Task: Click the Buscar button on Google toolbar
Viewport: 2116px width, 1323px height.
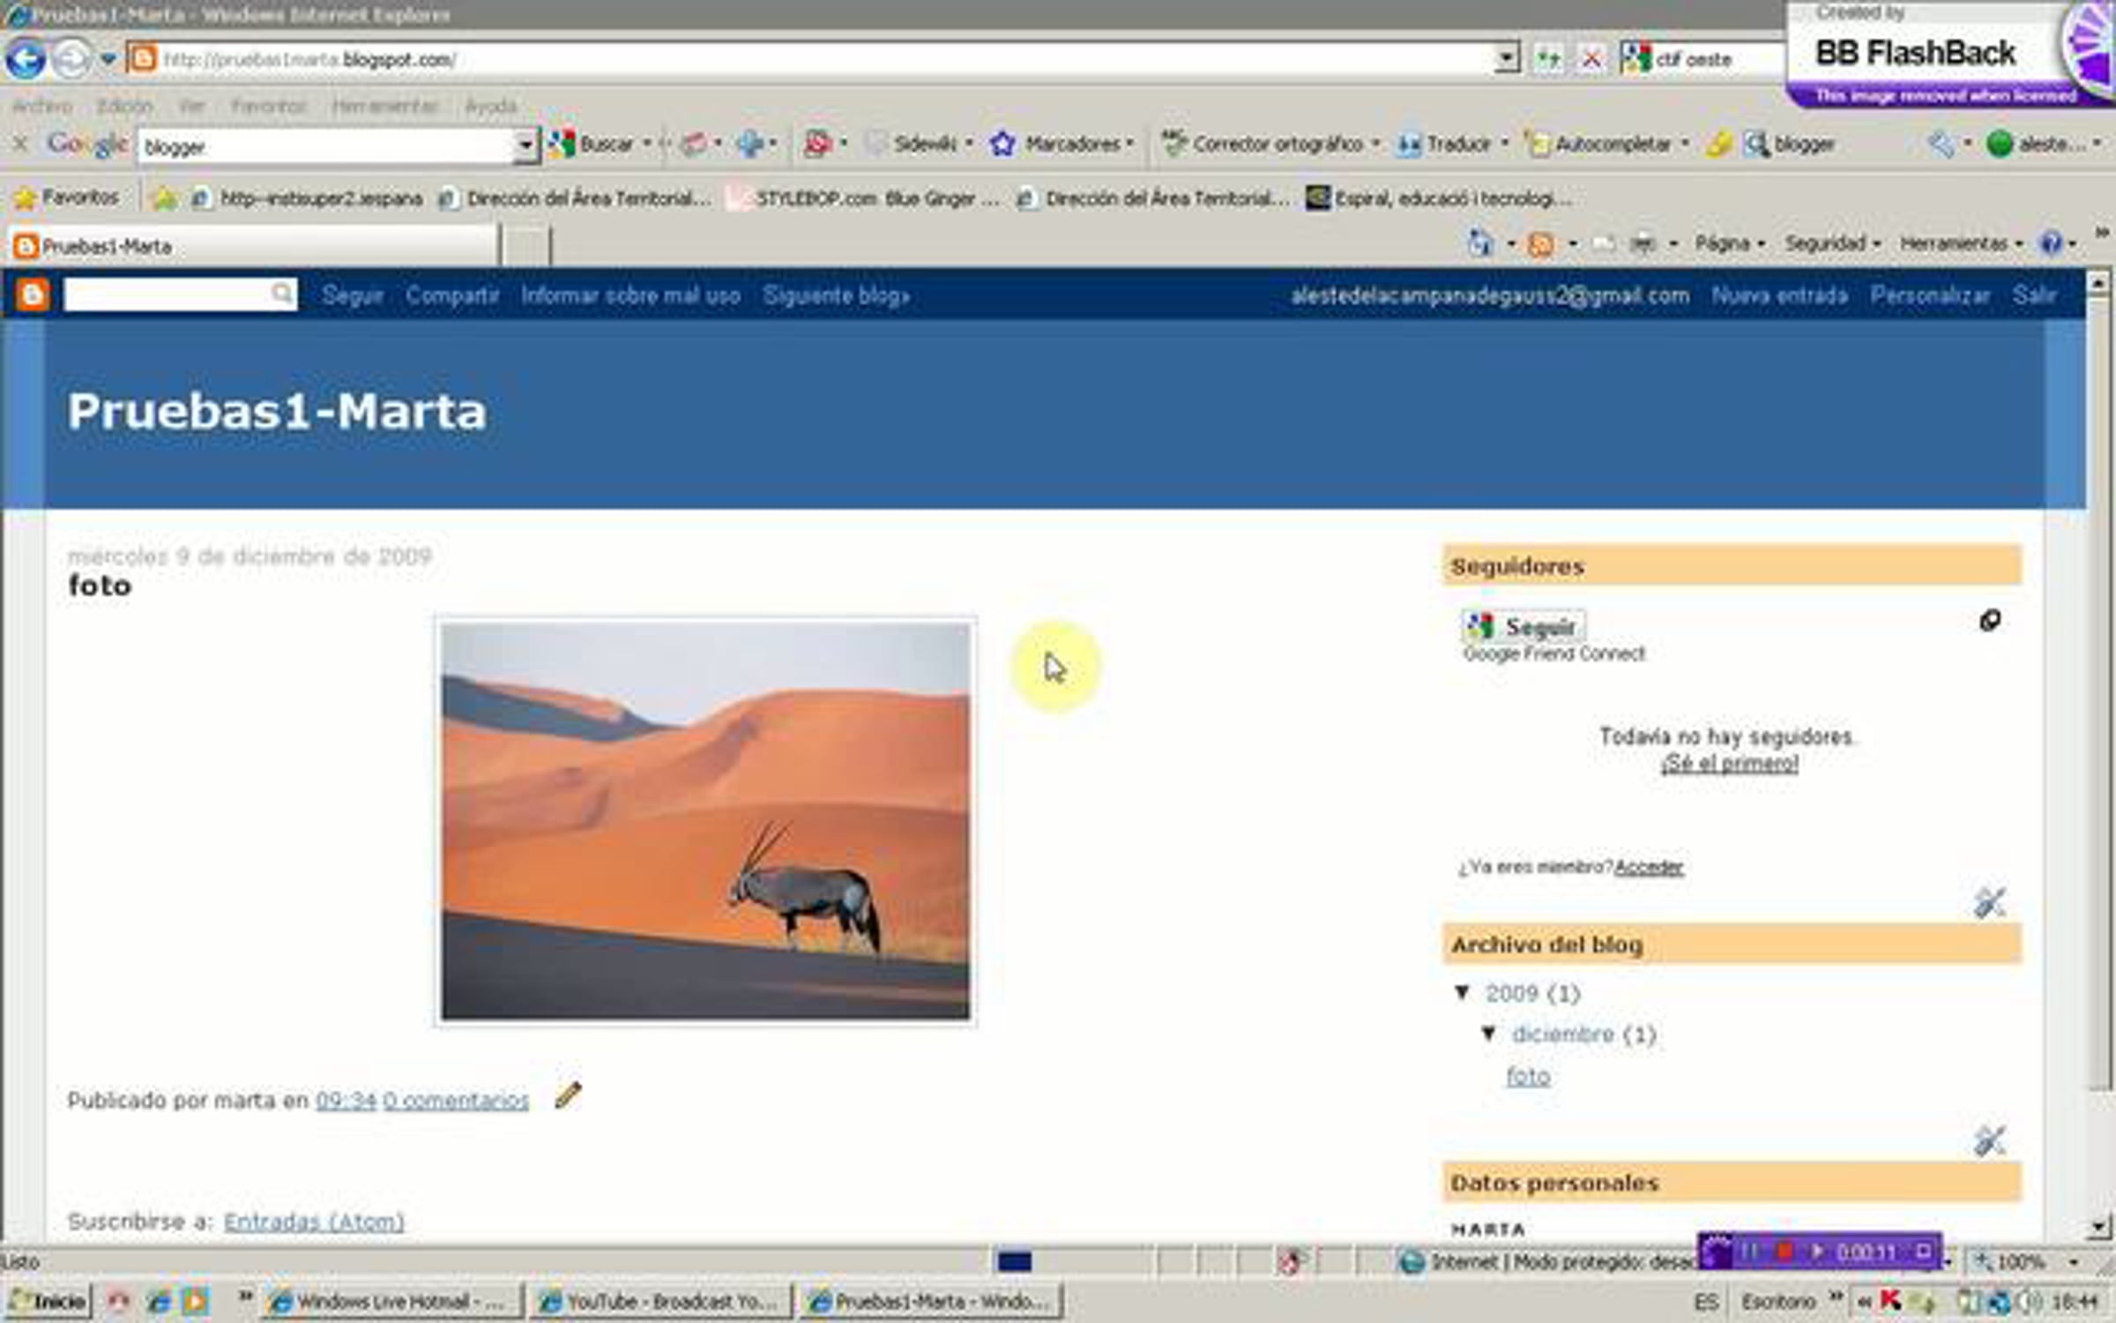Action: coord(592,144)
